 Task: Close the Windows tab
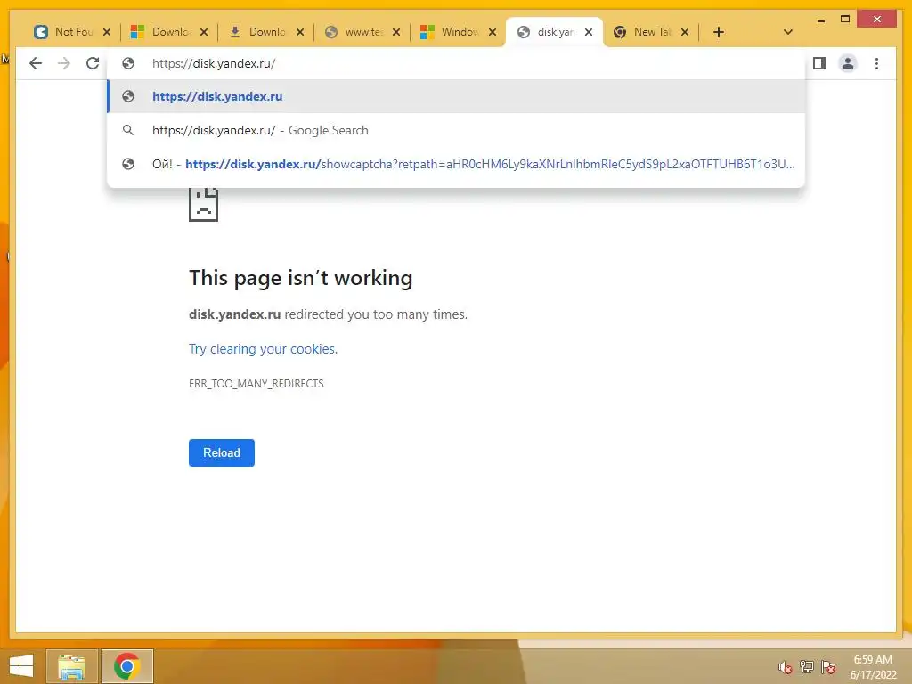pos(493,32)
